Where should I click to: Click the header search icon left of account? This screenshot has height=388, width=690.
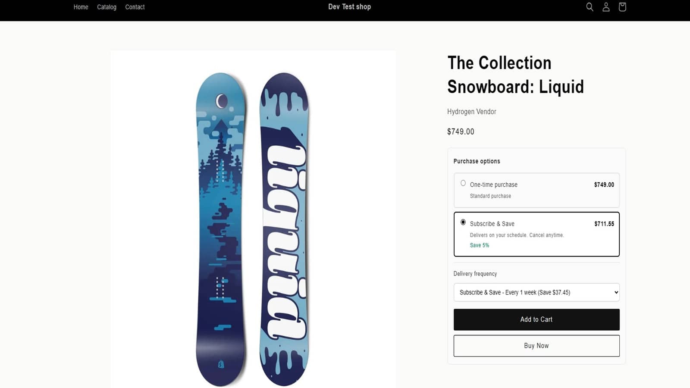(590, 7)
